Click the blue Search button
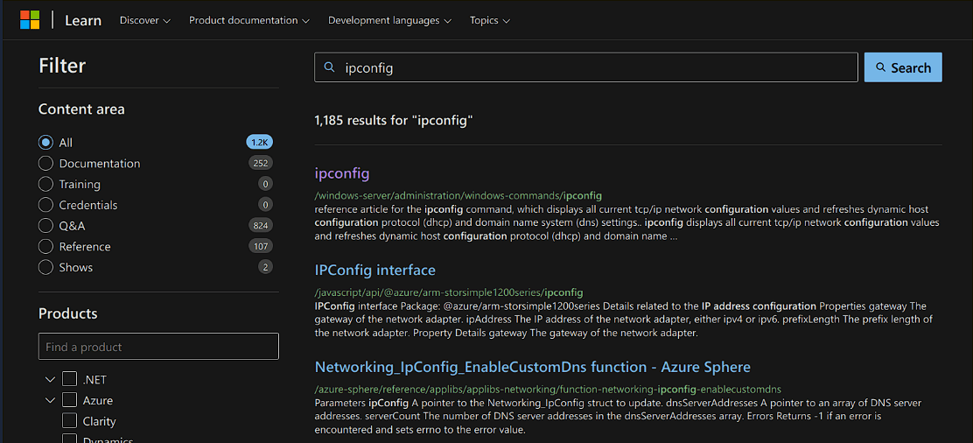Viewport: 973px width, 443px height. (x=903, y=67)
